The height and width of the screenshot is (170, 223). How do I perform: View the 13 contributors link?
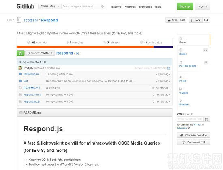coord(151,42)
